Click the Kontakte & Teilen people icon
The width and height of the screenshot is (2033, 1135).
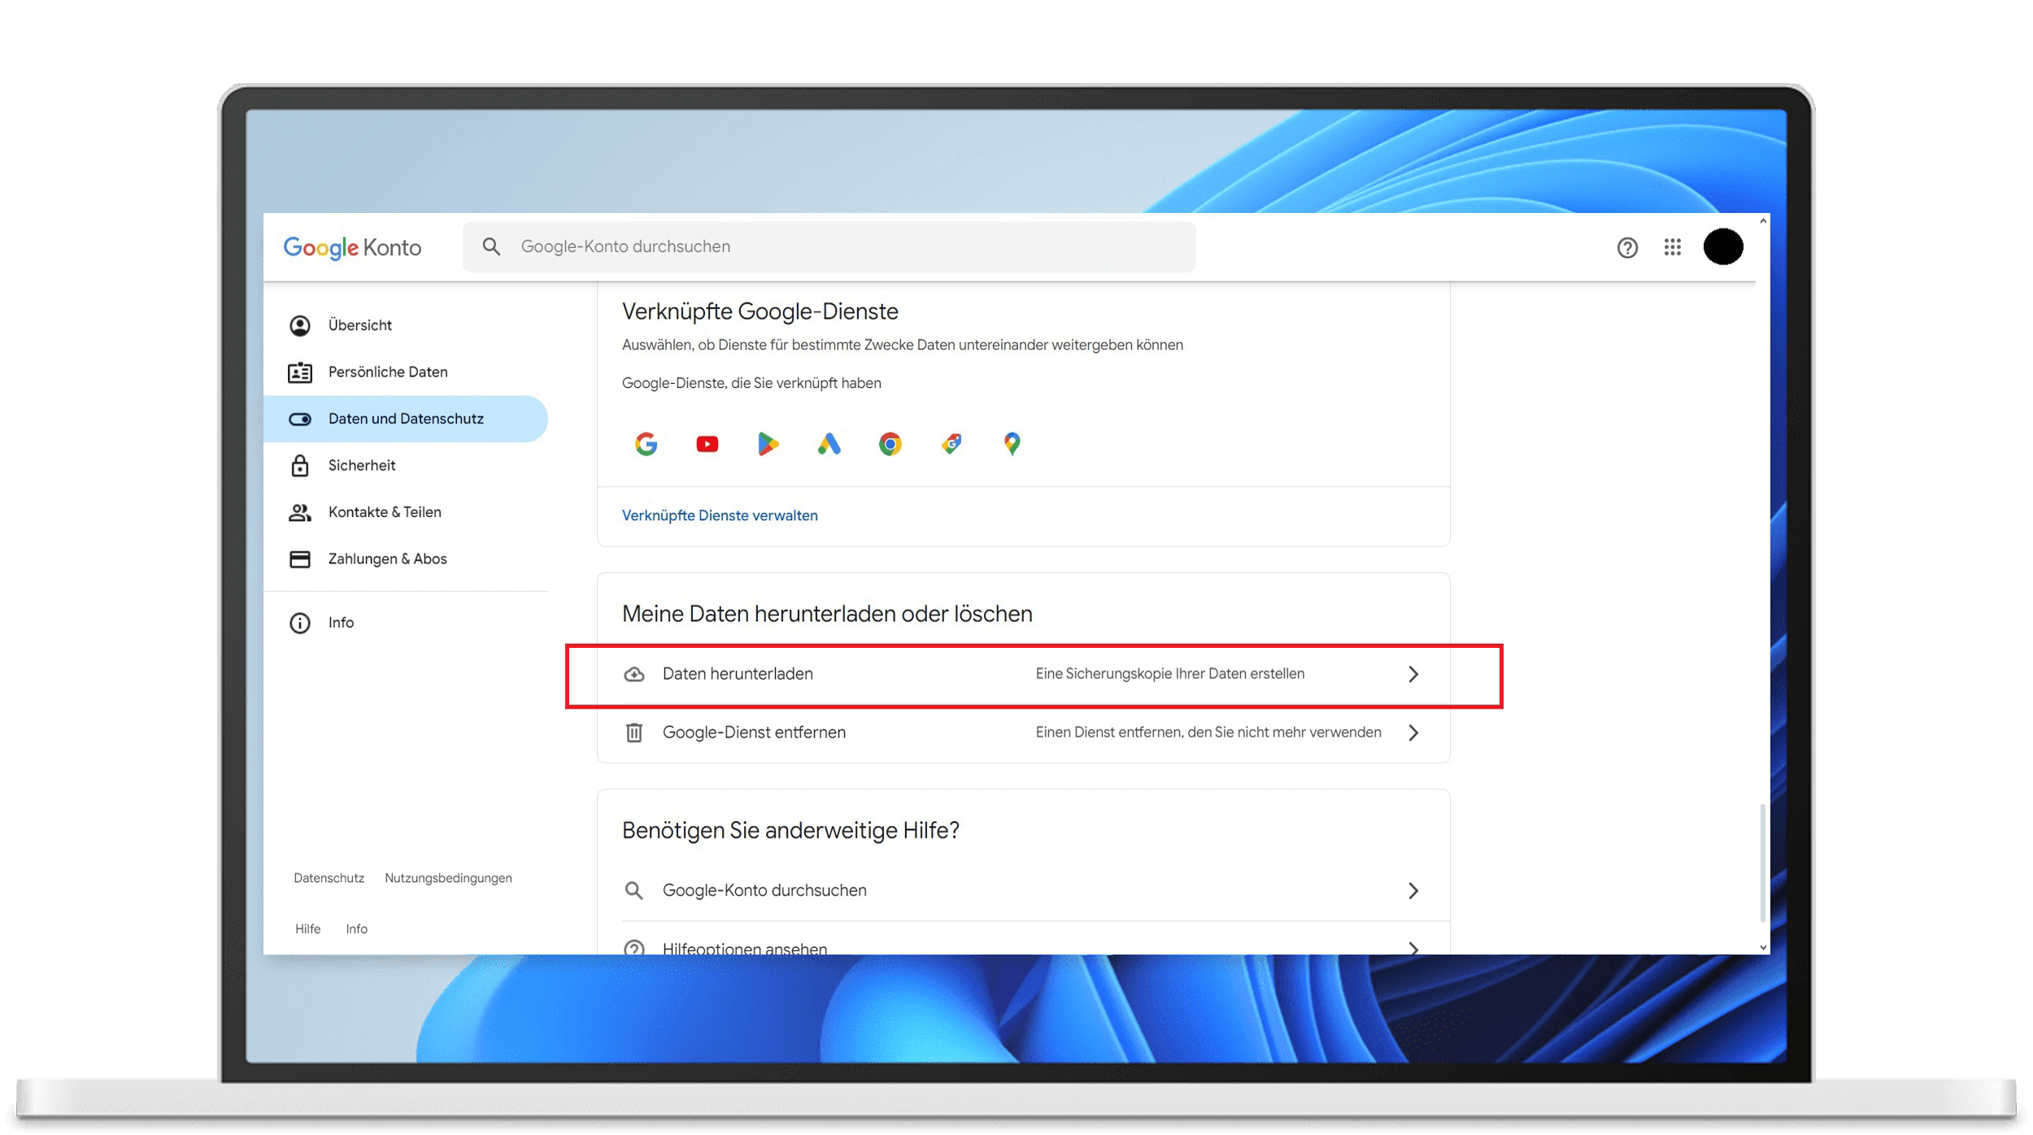(x=300, y=512)
